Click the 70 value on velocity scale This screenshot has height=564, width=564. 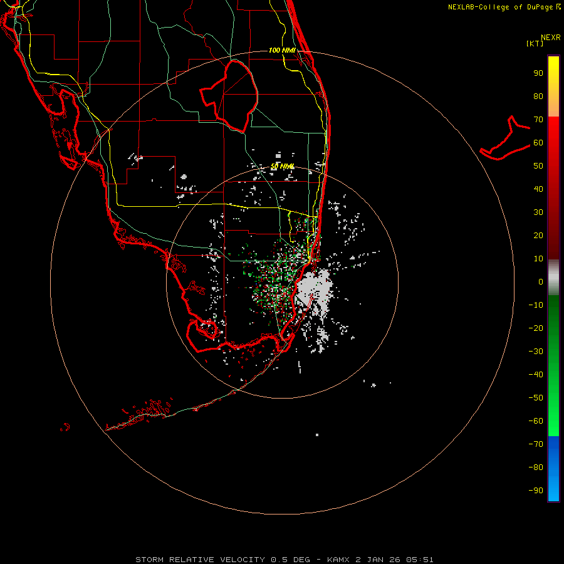tap(538, 120)
